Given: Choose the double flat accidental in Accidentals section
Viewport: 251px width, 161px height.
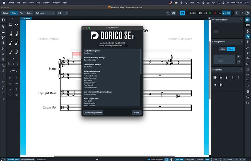Looking at the screenshot, I should [x=221, y=77].
